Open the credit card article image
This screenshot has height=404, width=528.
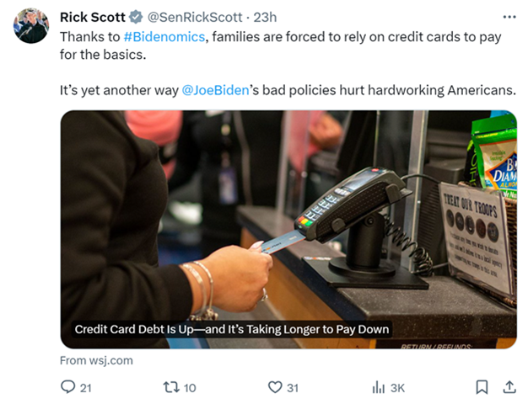pyautogui.click(x=288, y=229)
